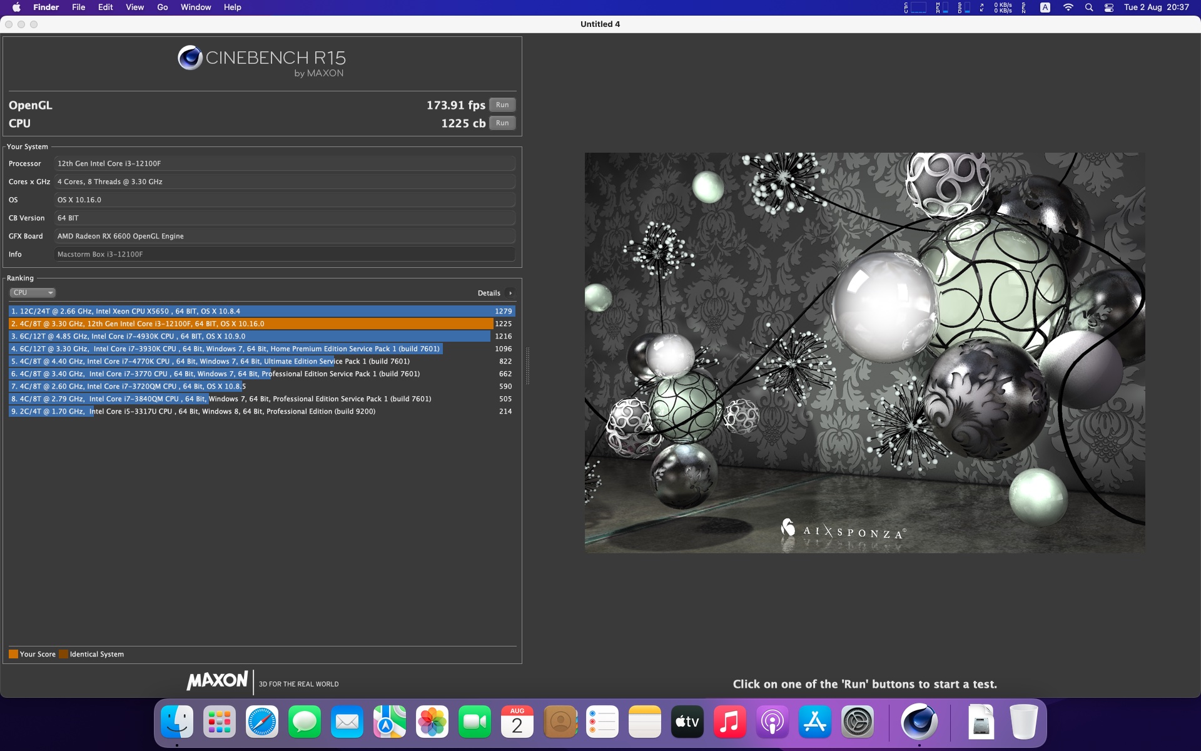Launch Safari from the Dock

point(262,722)
